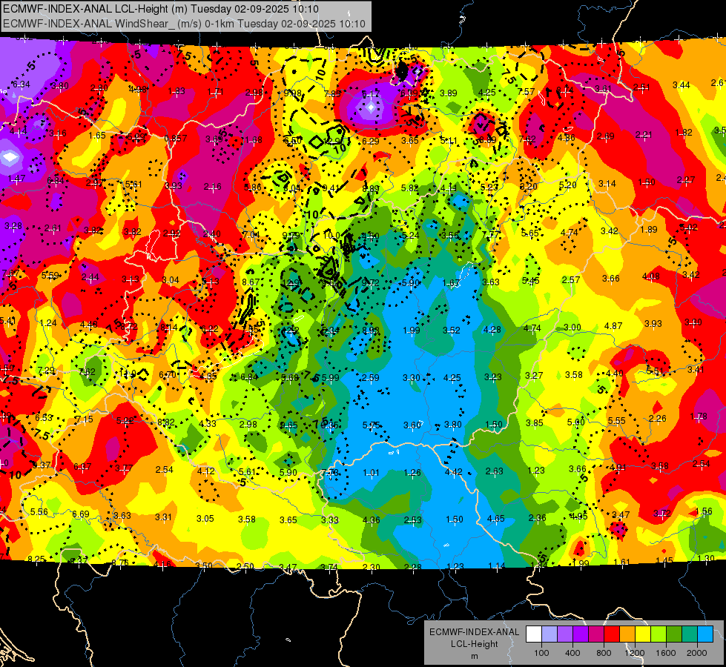The width and height of the screenshot is (726, 667).
Task: Click the medium violet legend swatch
Action: tap(565, 634)
